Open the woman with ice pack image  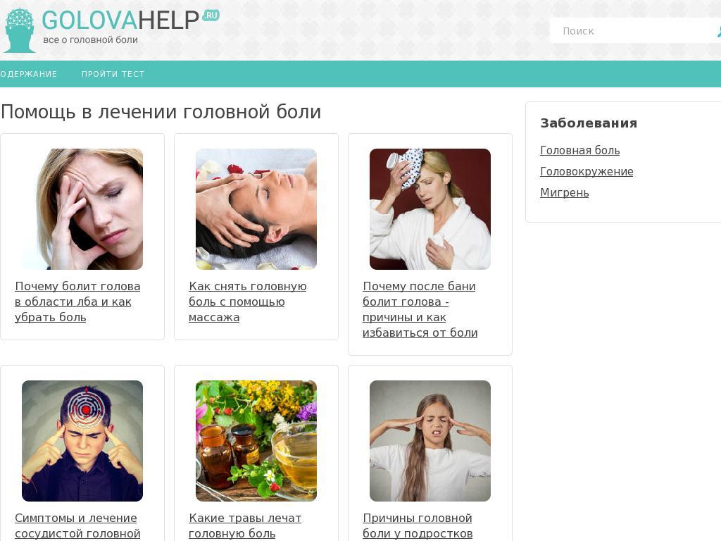[x=430, y=209]
